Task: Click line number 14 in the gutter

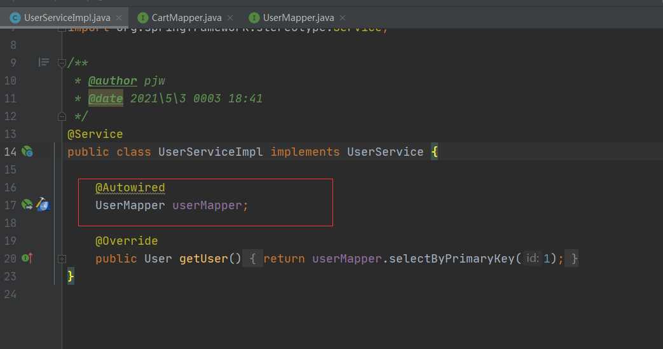Action: tap(10, 151)
